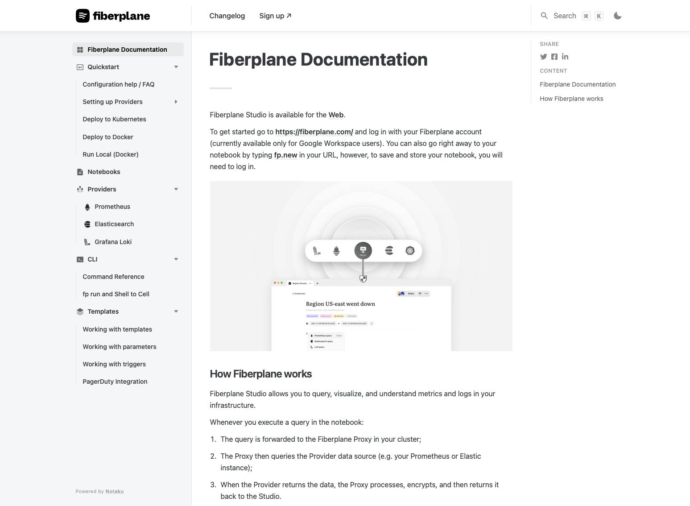Screen dimensions: 690x506
Task: Open the Notaku link in footer
Action: coord(115,491)
